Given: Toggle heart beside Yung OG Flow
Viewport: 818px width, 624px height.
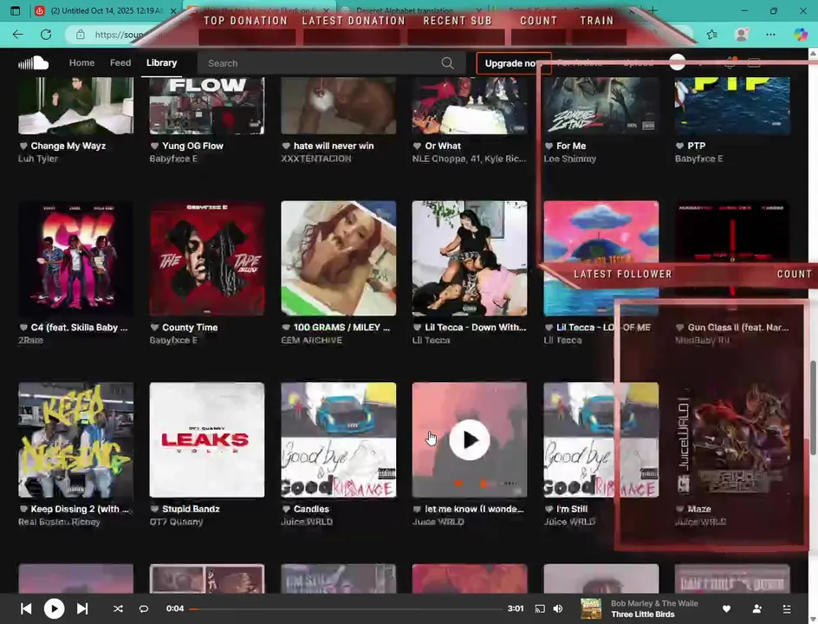Looking at the screenshot, I should pos(154,146).
